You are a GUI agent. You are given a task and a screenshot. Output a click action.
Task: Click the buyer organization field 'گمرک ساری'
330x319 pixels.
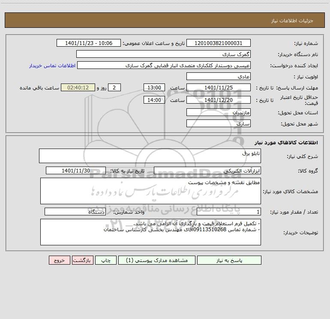[163, 54]
